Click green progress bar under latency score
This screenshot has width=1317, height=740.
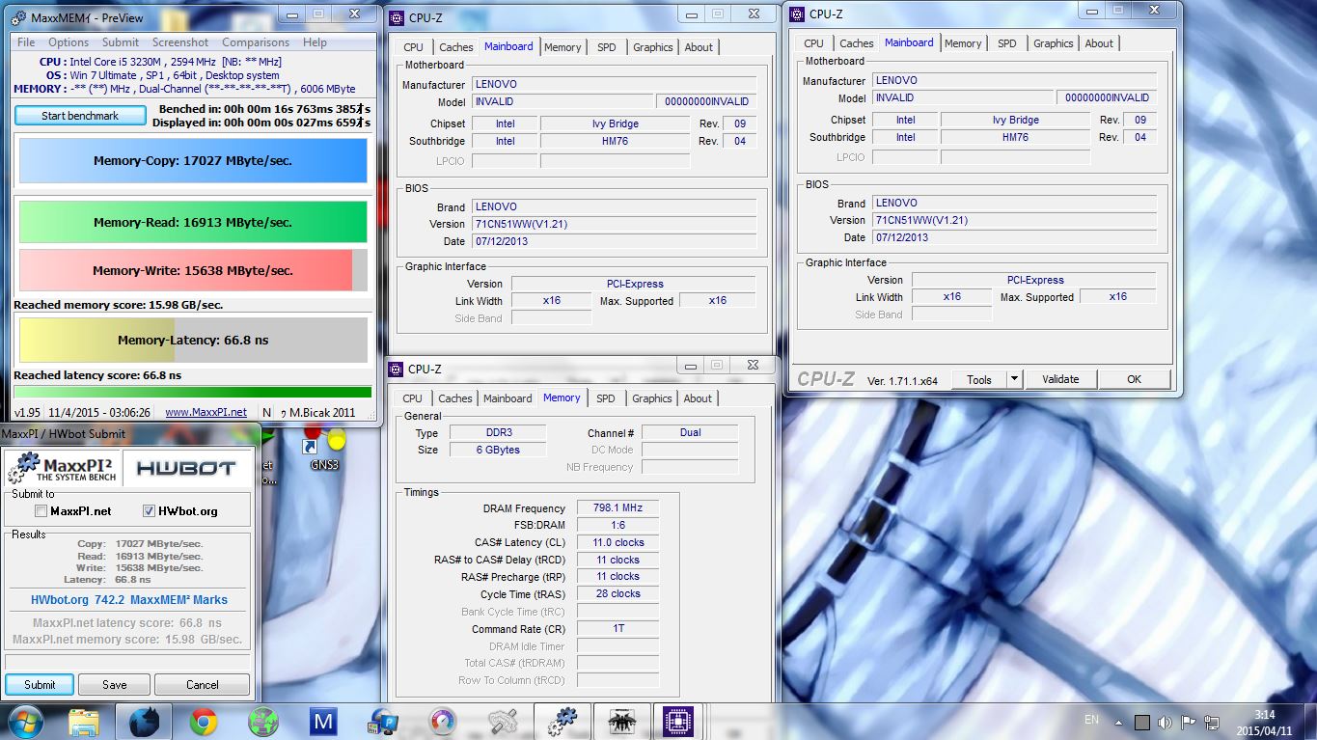pyautogui.click(x=193, y=392)
